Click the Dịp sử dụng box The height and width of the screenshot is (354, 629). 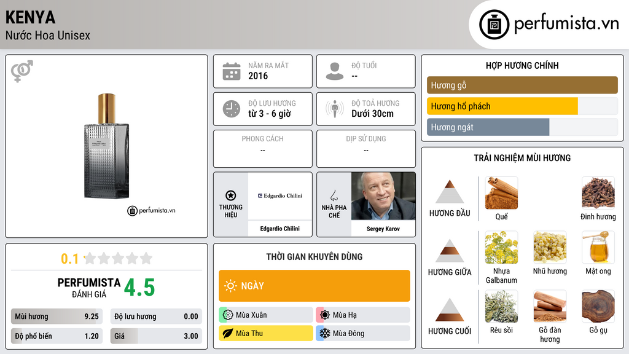pos(366,149)
